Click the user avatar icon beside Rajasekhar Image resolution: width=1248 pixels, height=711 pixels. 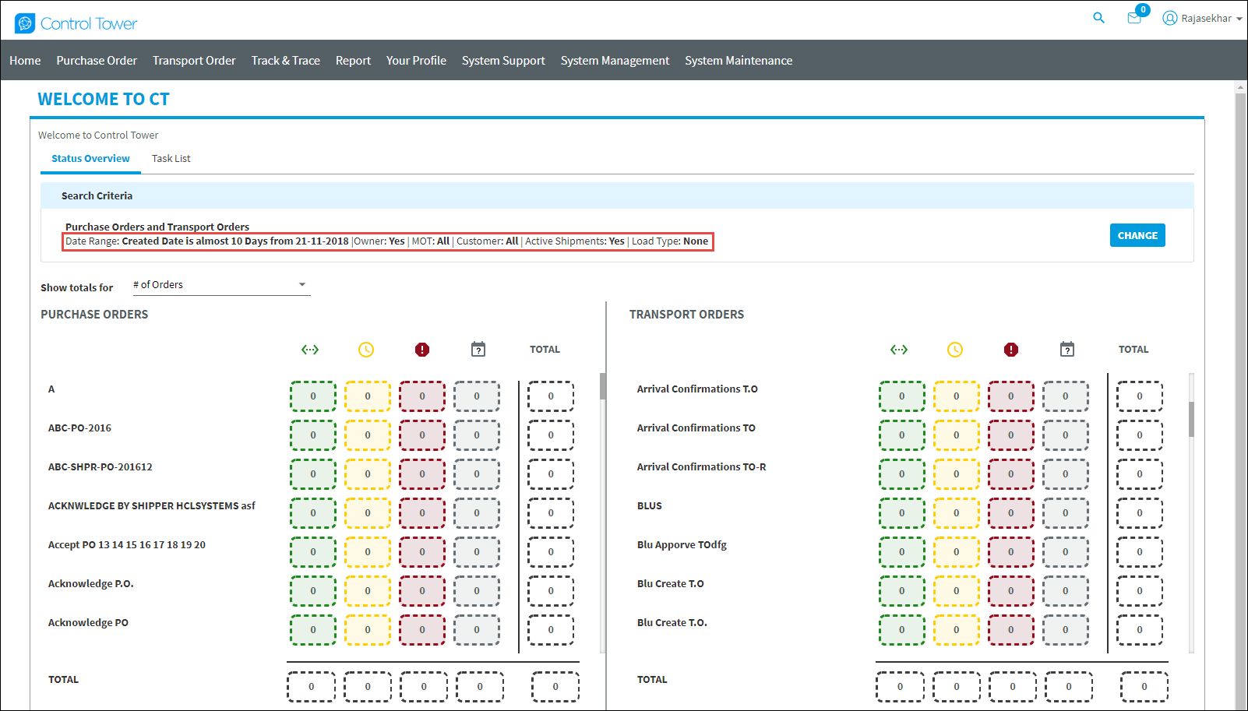click(1169, 18)
